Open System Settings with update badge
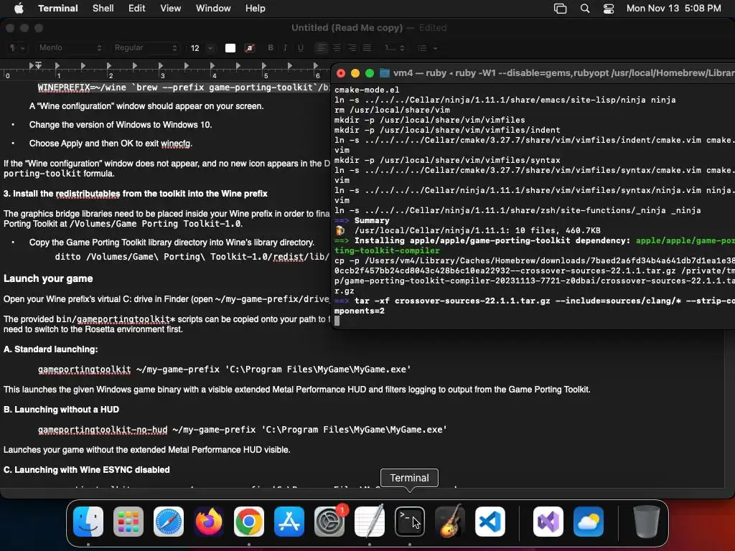 tap(329, 522)
